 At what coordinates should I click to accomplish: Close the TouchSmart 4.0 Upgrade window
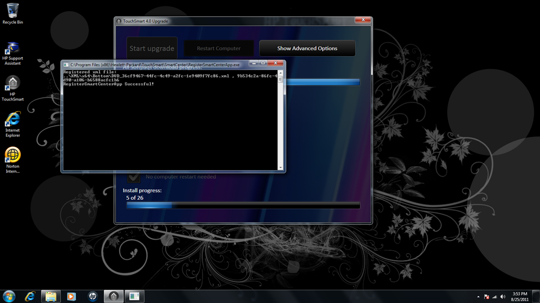click(363, 20)
